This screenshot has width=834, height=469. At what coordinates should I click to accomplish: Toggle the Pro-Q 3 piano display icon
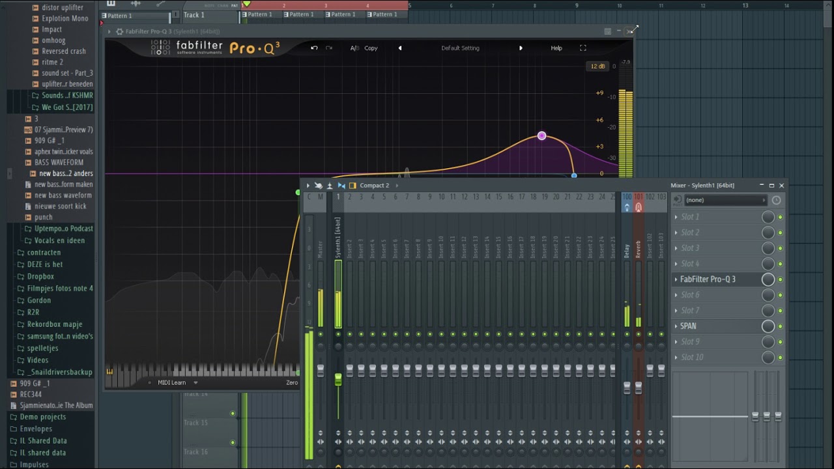coord(109,372)
